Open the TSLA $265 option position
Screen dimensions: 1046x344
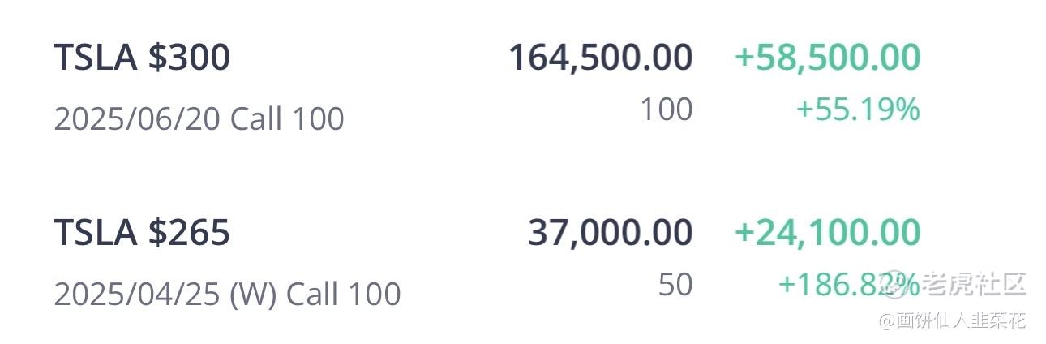487,260
